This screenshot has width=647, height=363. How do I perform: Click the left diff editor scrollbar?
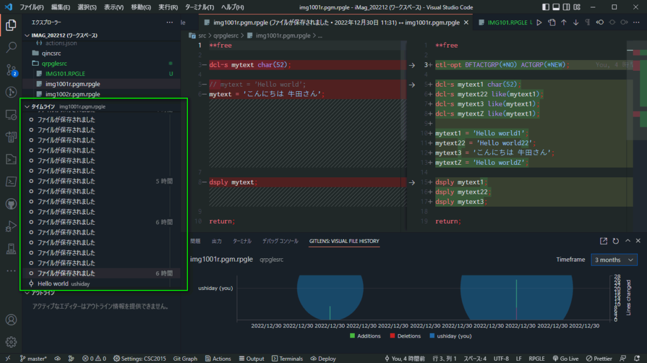[x=404, y=91]
